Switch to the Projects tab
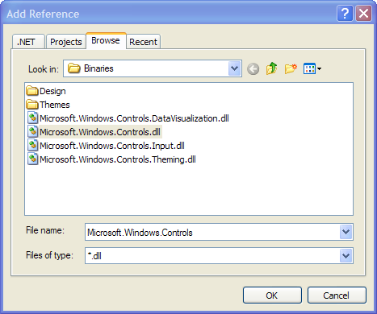Viewport: 377px width, 314px height. [66, 42]
